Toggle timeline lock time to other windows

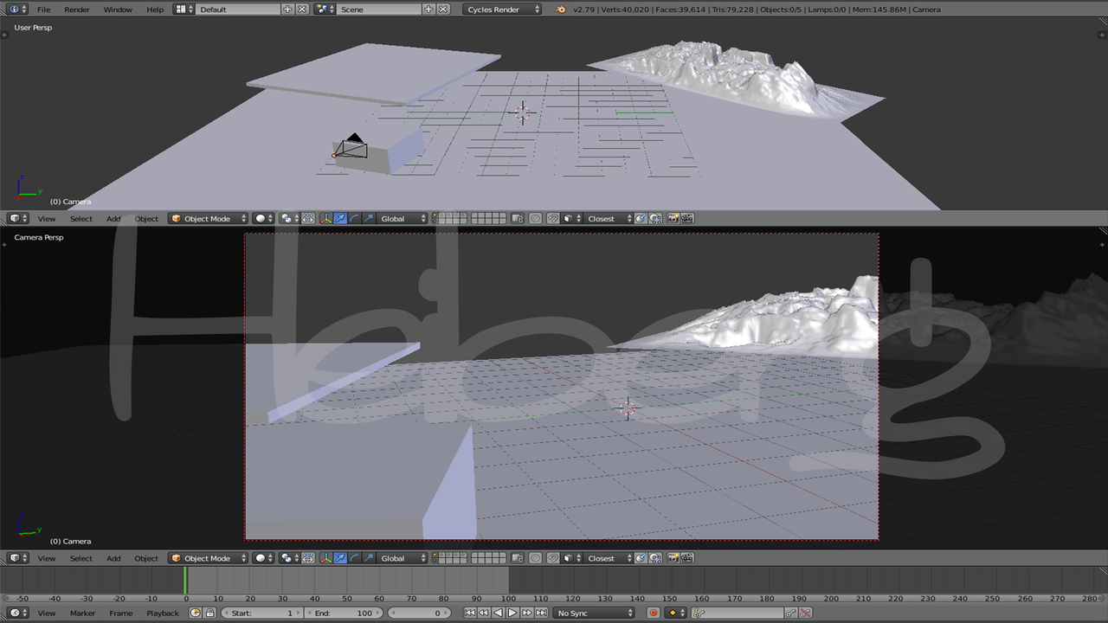tap(209, 613)
